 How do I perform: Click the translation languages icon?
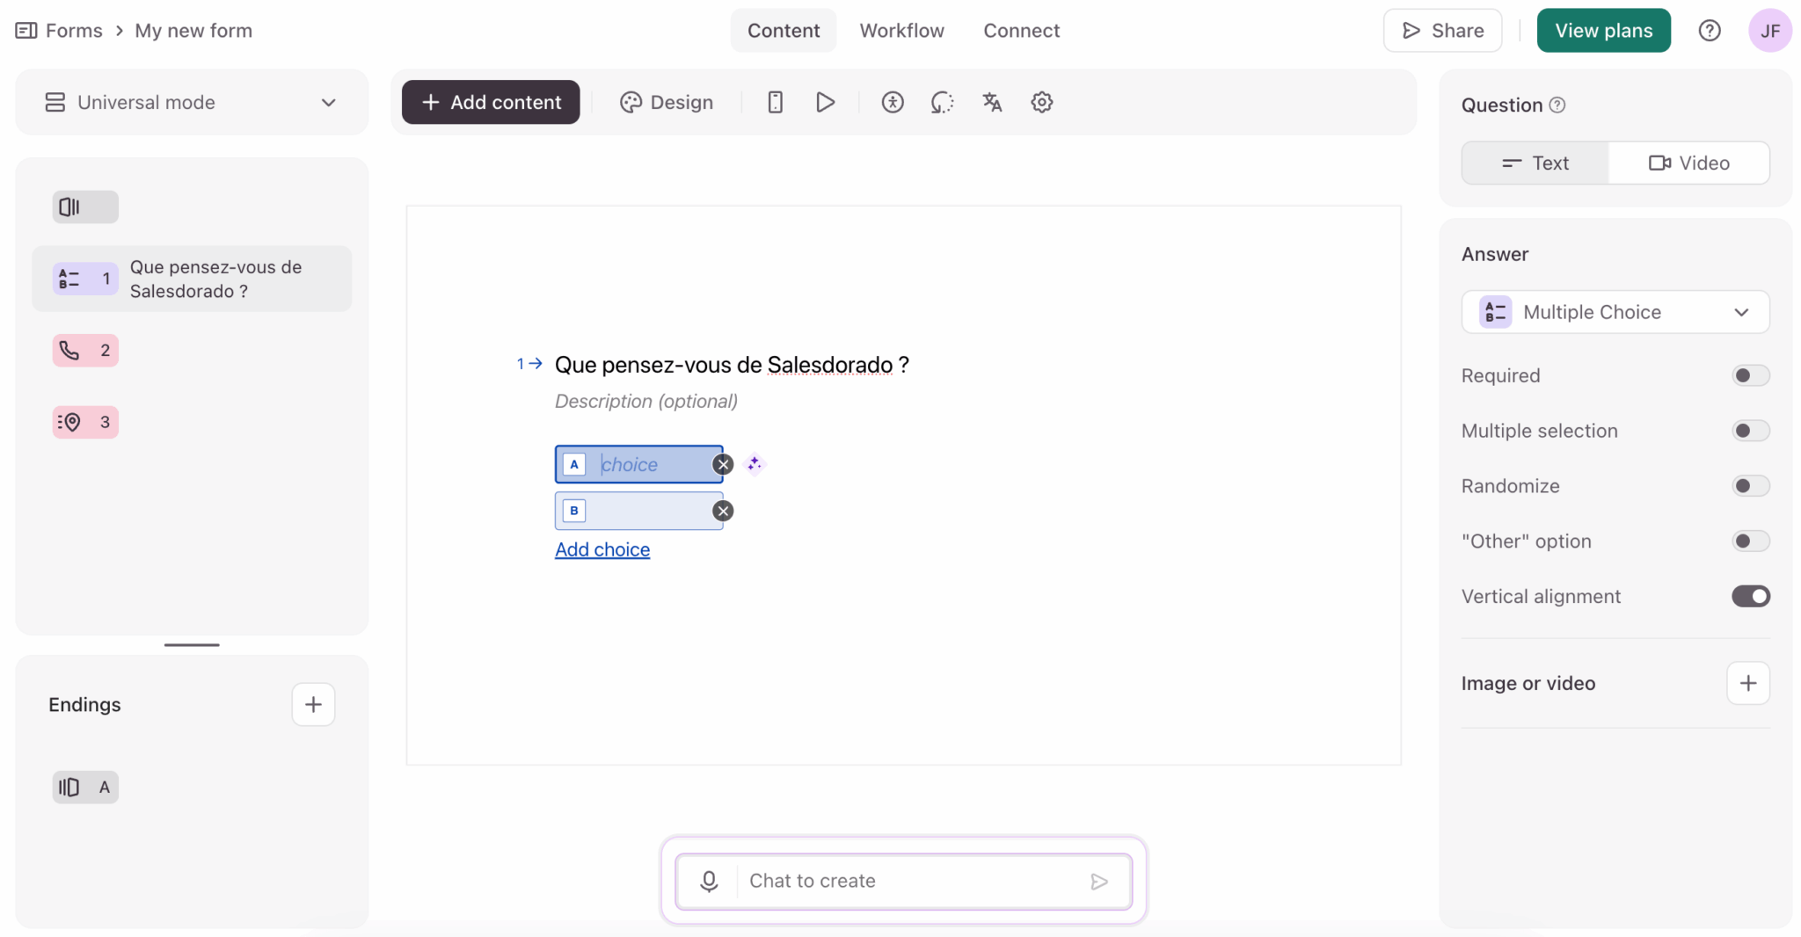click(992, 103)
